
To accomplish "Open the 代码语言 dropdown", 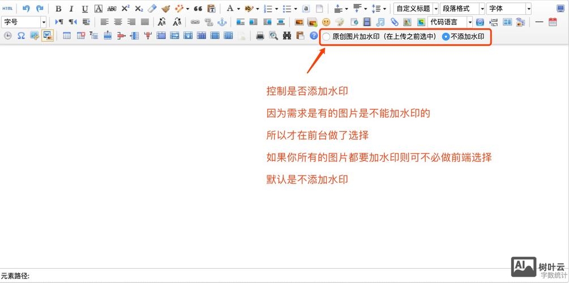I will tap(450, 22).
